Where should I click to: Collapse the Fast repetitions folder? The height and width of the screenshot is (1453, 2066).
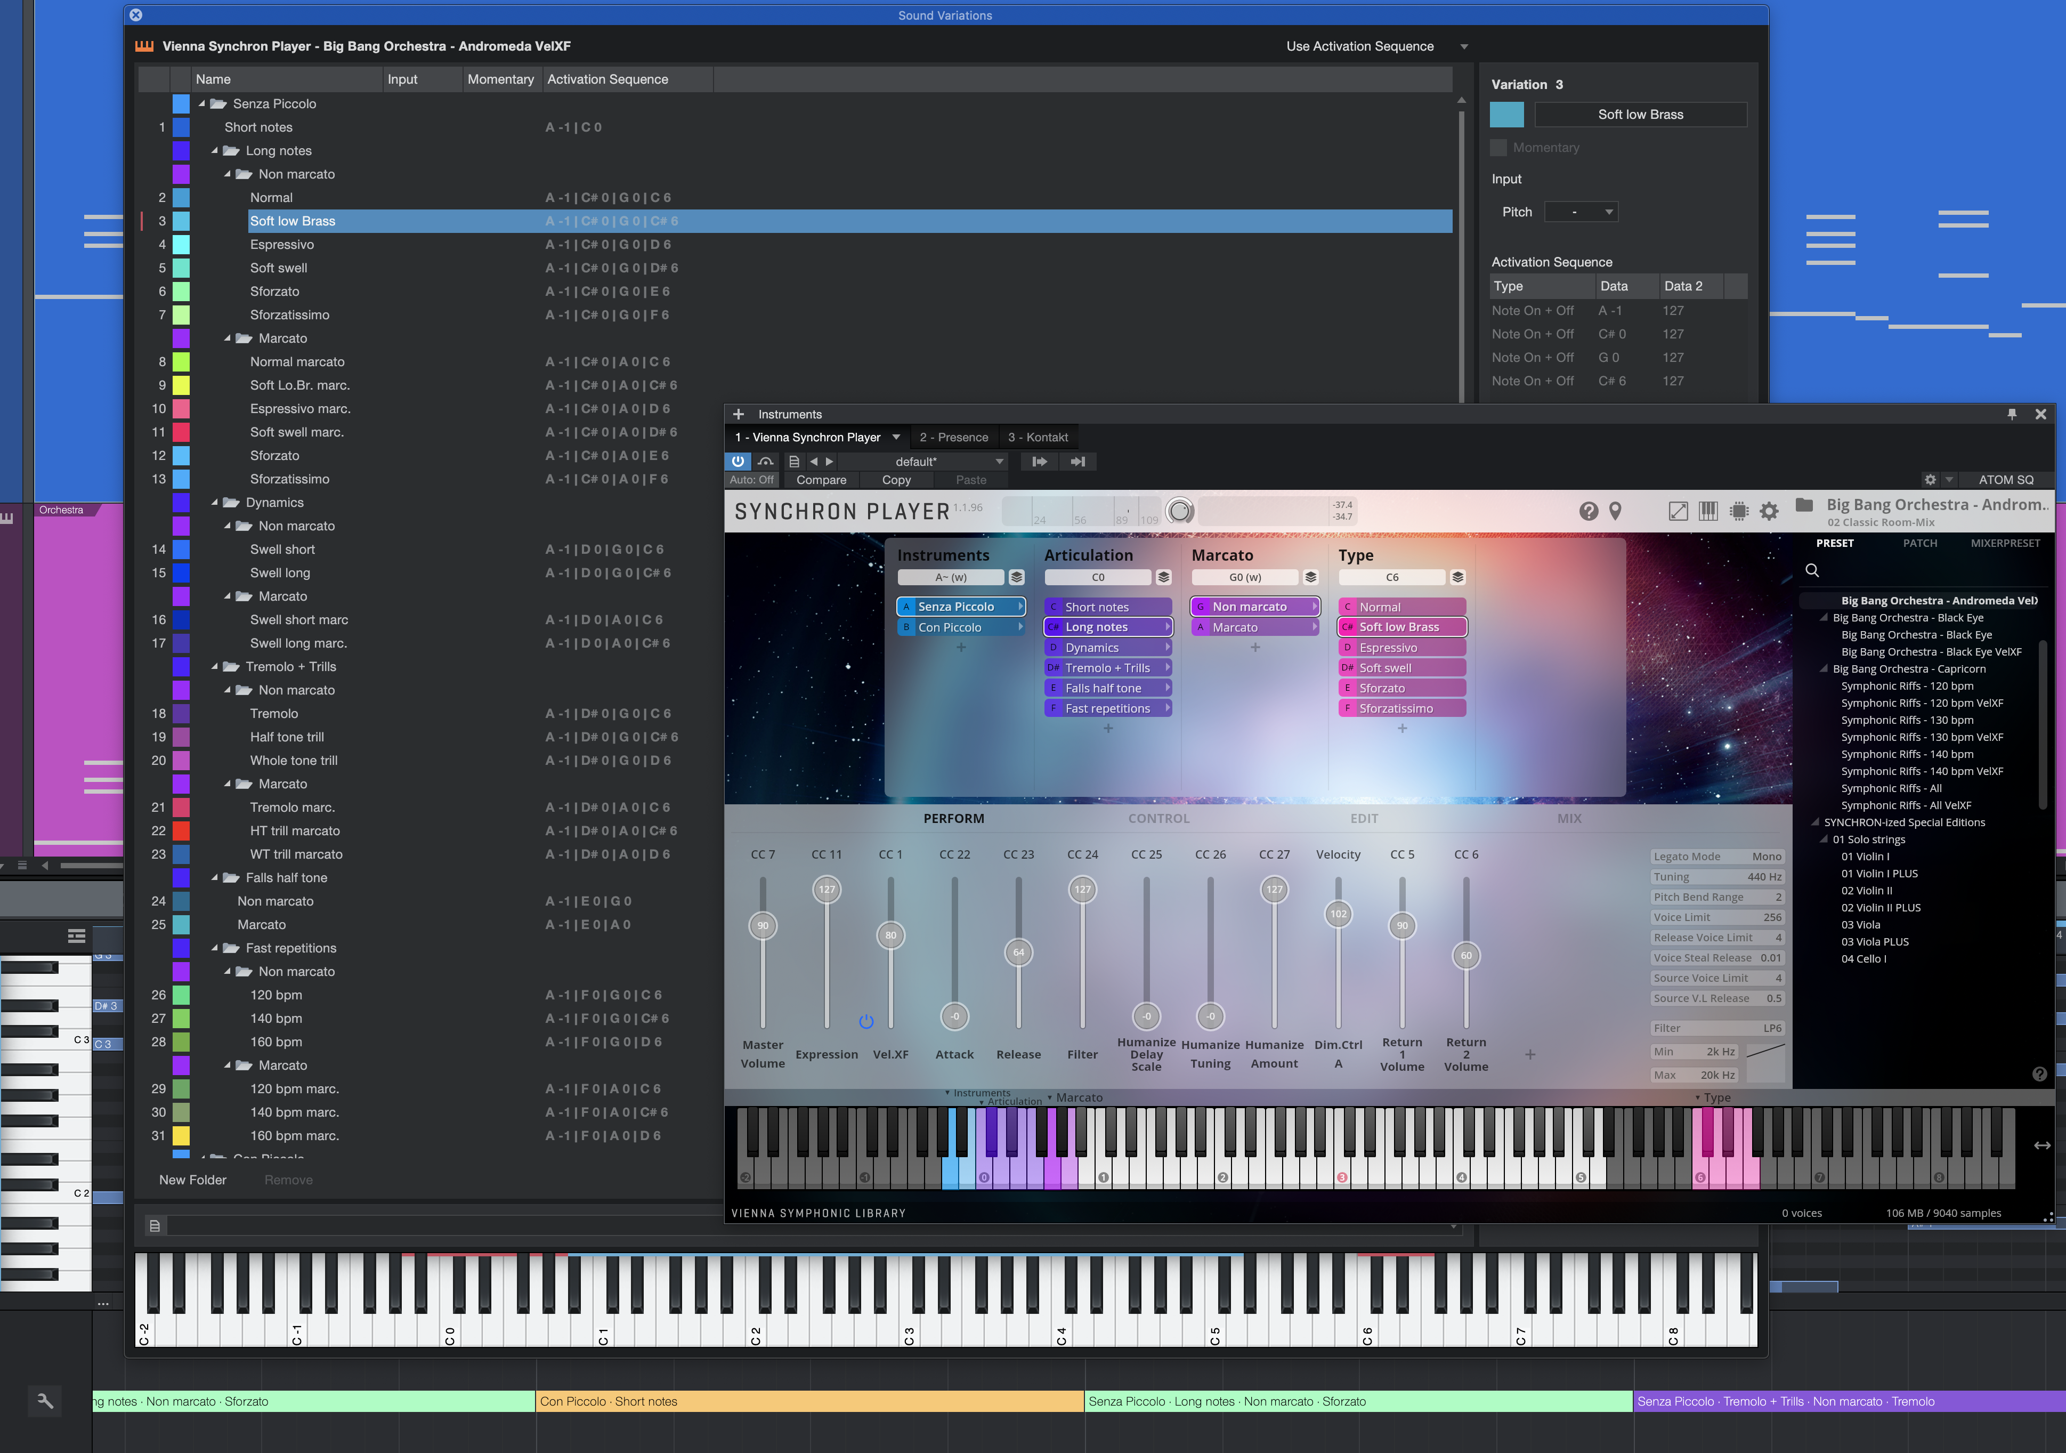point(214,948)
